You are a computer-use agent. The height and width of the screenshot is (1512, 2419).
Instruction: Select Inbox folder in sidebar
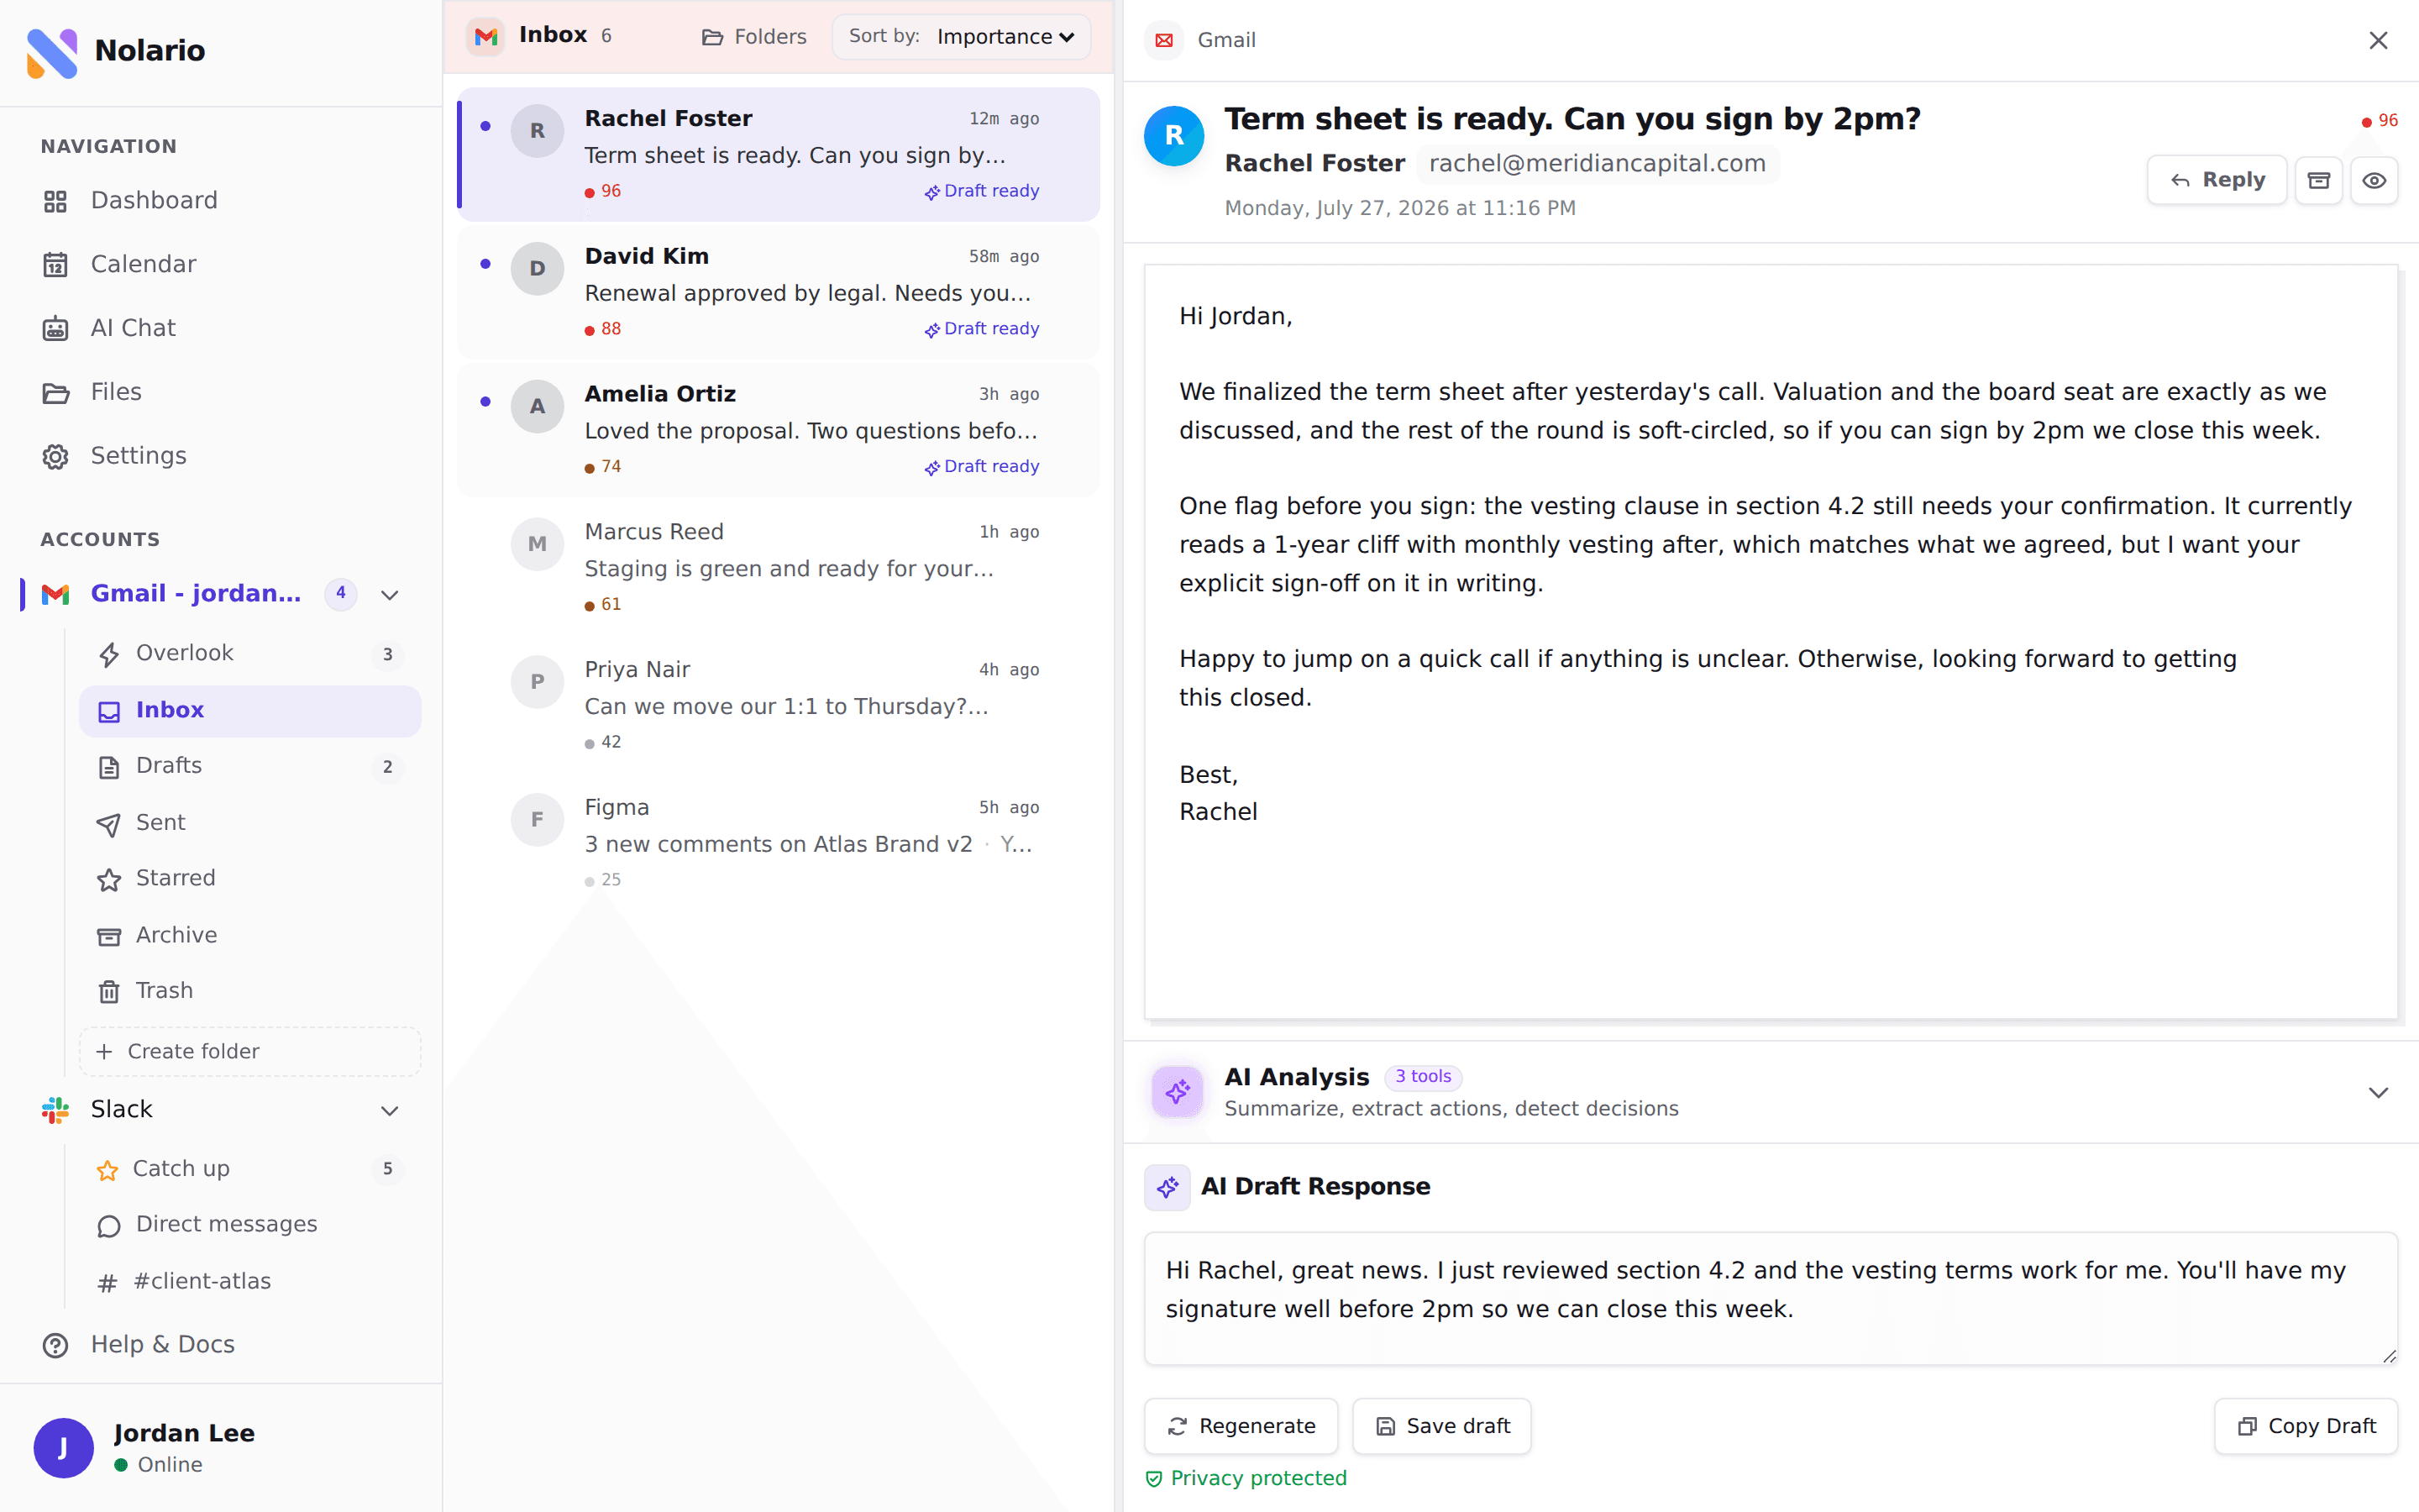pyautogui.click(x=250, y=711)
